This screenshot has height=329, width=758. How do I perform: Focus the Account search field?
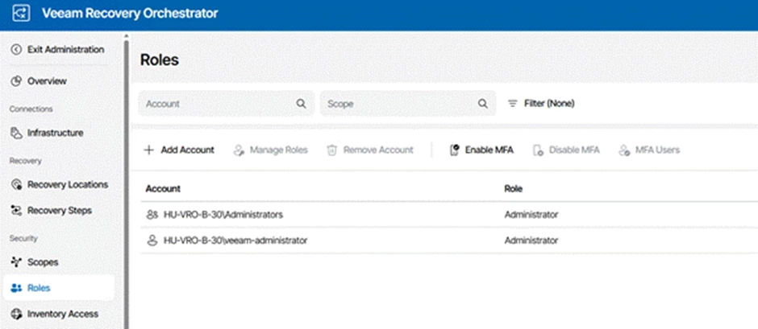click(227, 104)
